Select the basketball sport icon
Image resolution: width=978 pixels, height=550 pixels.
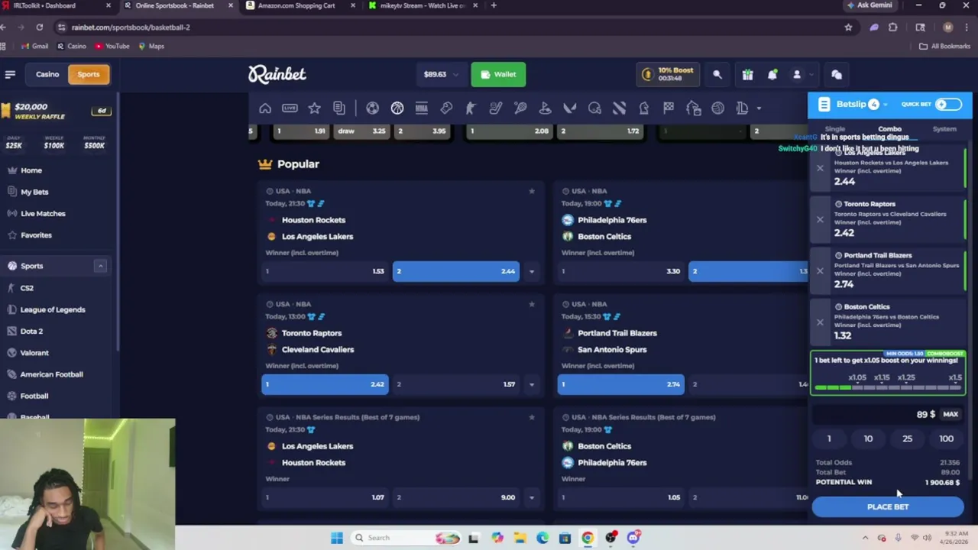397,108
